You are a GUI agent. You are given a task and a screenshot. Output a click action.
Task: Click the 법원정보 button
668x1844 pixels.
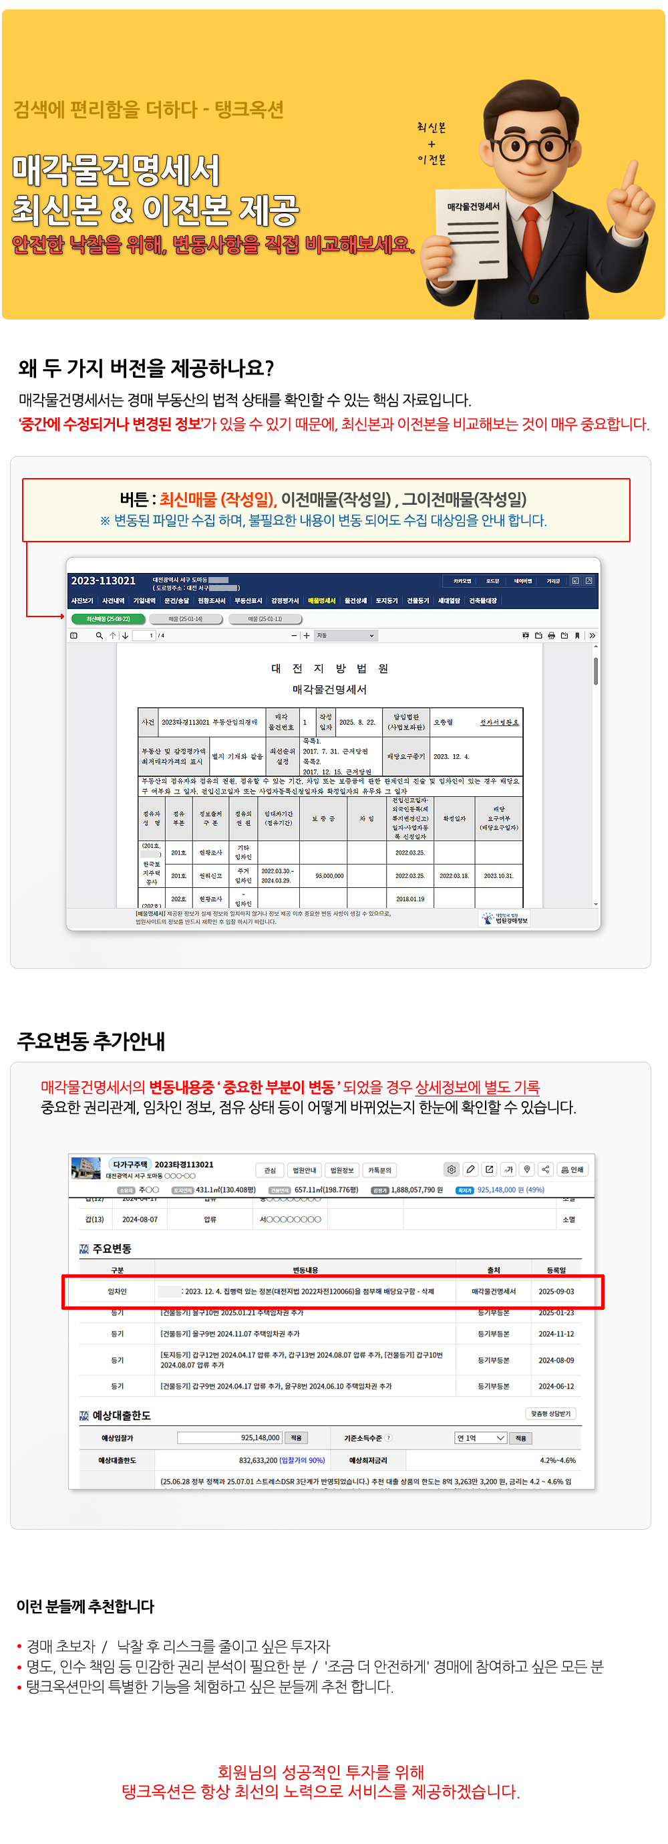(342, 1171)
